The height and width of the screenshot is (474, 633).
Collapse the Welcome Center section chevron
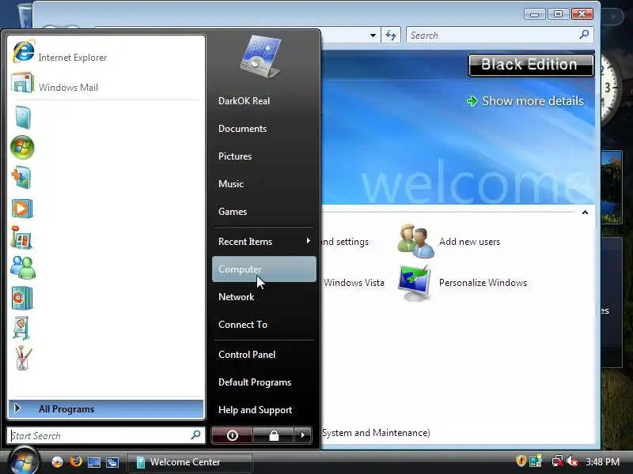[585, 213]
